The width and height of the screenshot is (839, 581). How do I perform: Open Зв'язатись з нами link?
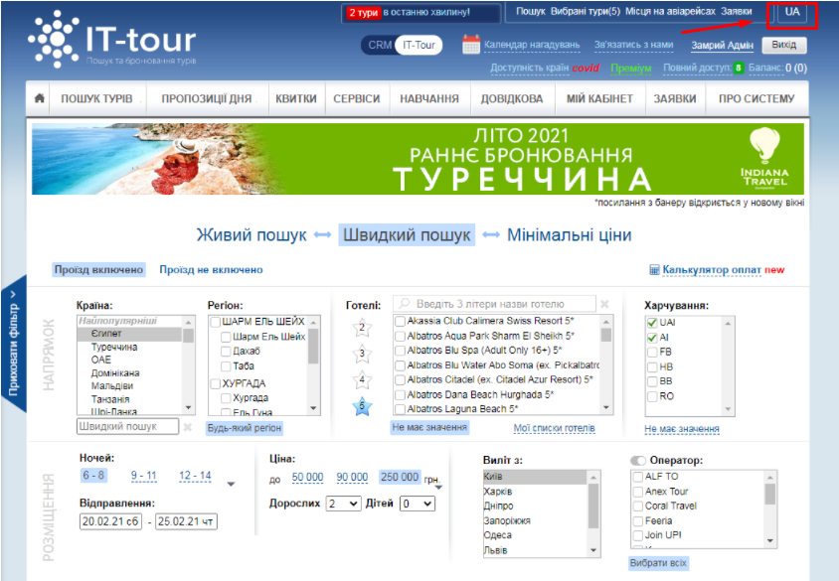point(633,45)
